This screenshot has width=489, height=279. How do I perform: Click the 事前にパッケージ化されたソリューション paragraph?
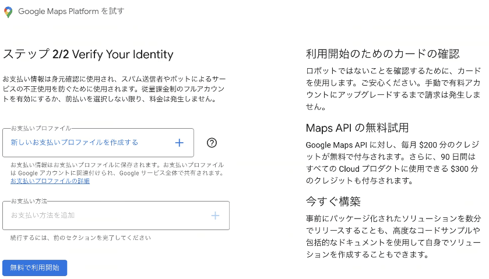[393, 236]
